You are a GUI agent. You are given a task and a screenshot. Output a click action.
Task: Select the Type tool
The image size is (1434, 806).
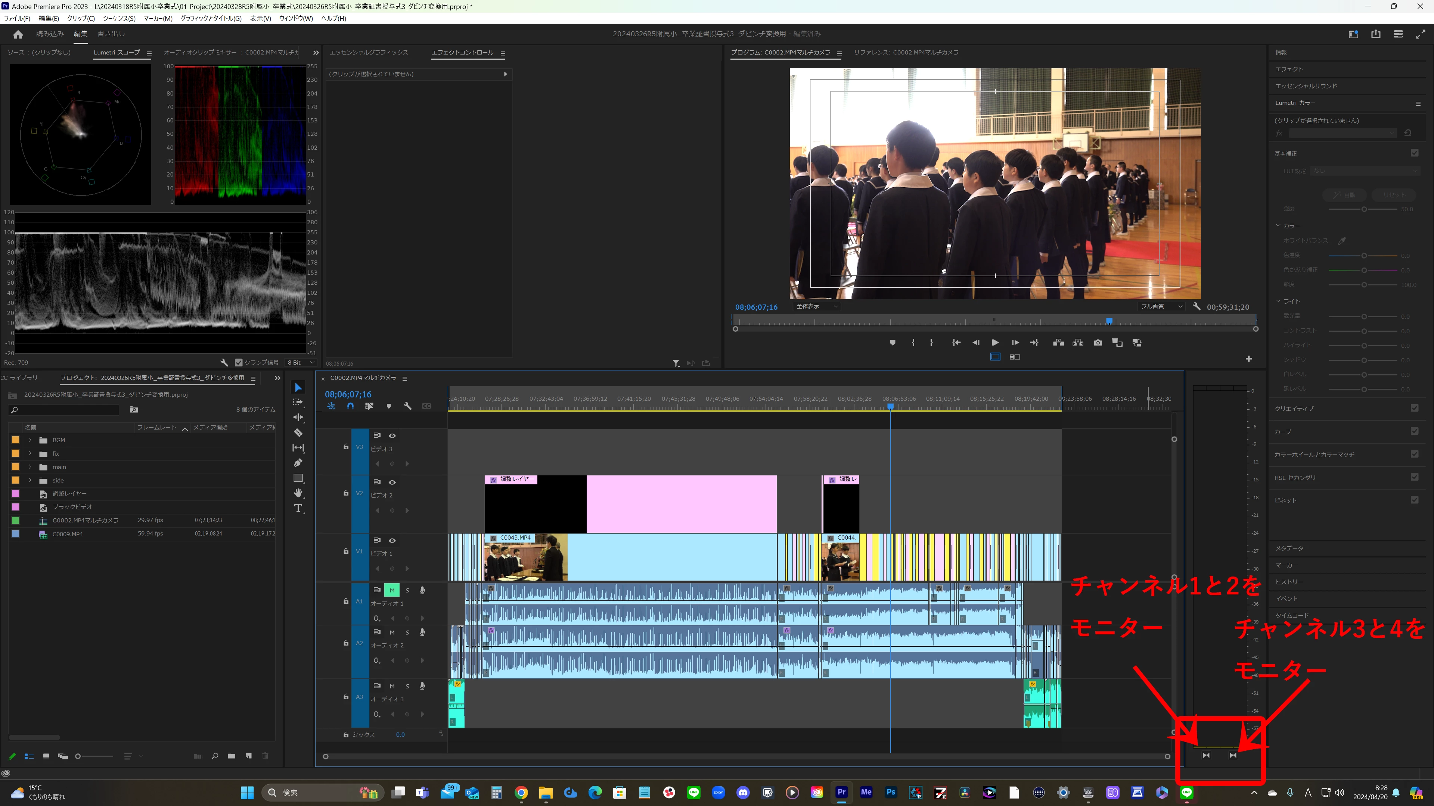(298, 508)
